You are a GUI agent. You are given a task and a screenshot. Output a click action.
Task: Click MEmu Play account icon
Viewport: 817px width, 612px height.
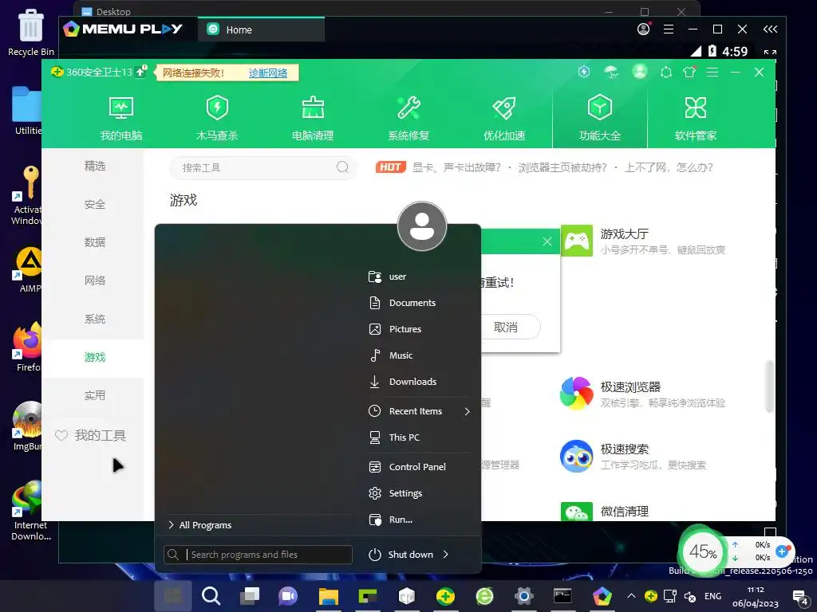coord(644,29)
